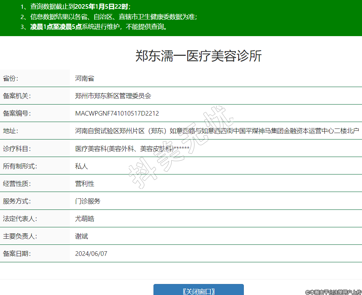Click the legal representative name 尤萌皓
The width and height of the screenshot is (362, 295).
(84, 219)
